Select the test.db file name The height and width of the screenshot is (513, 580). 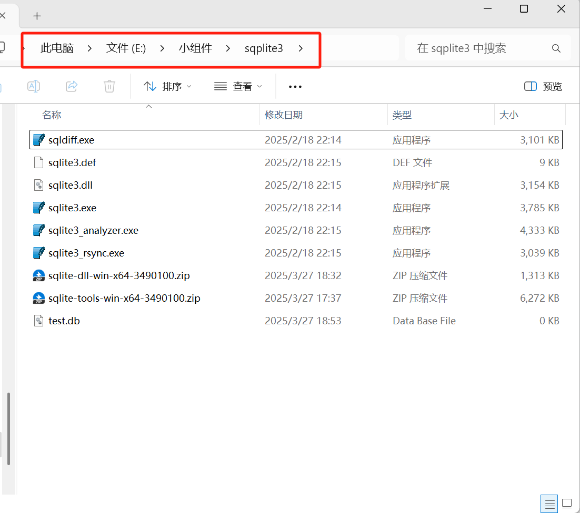pyautogui.click(x=64, y=321)
